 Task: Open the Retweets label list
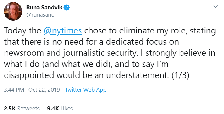pyautogui.click(x=28, y=109)
